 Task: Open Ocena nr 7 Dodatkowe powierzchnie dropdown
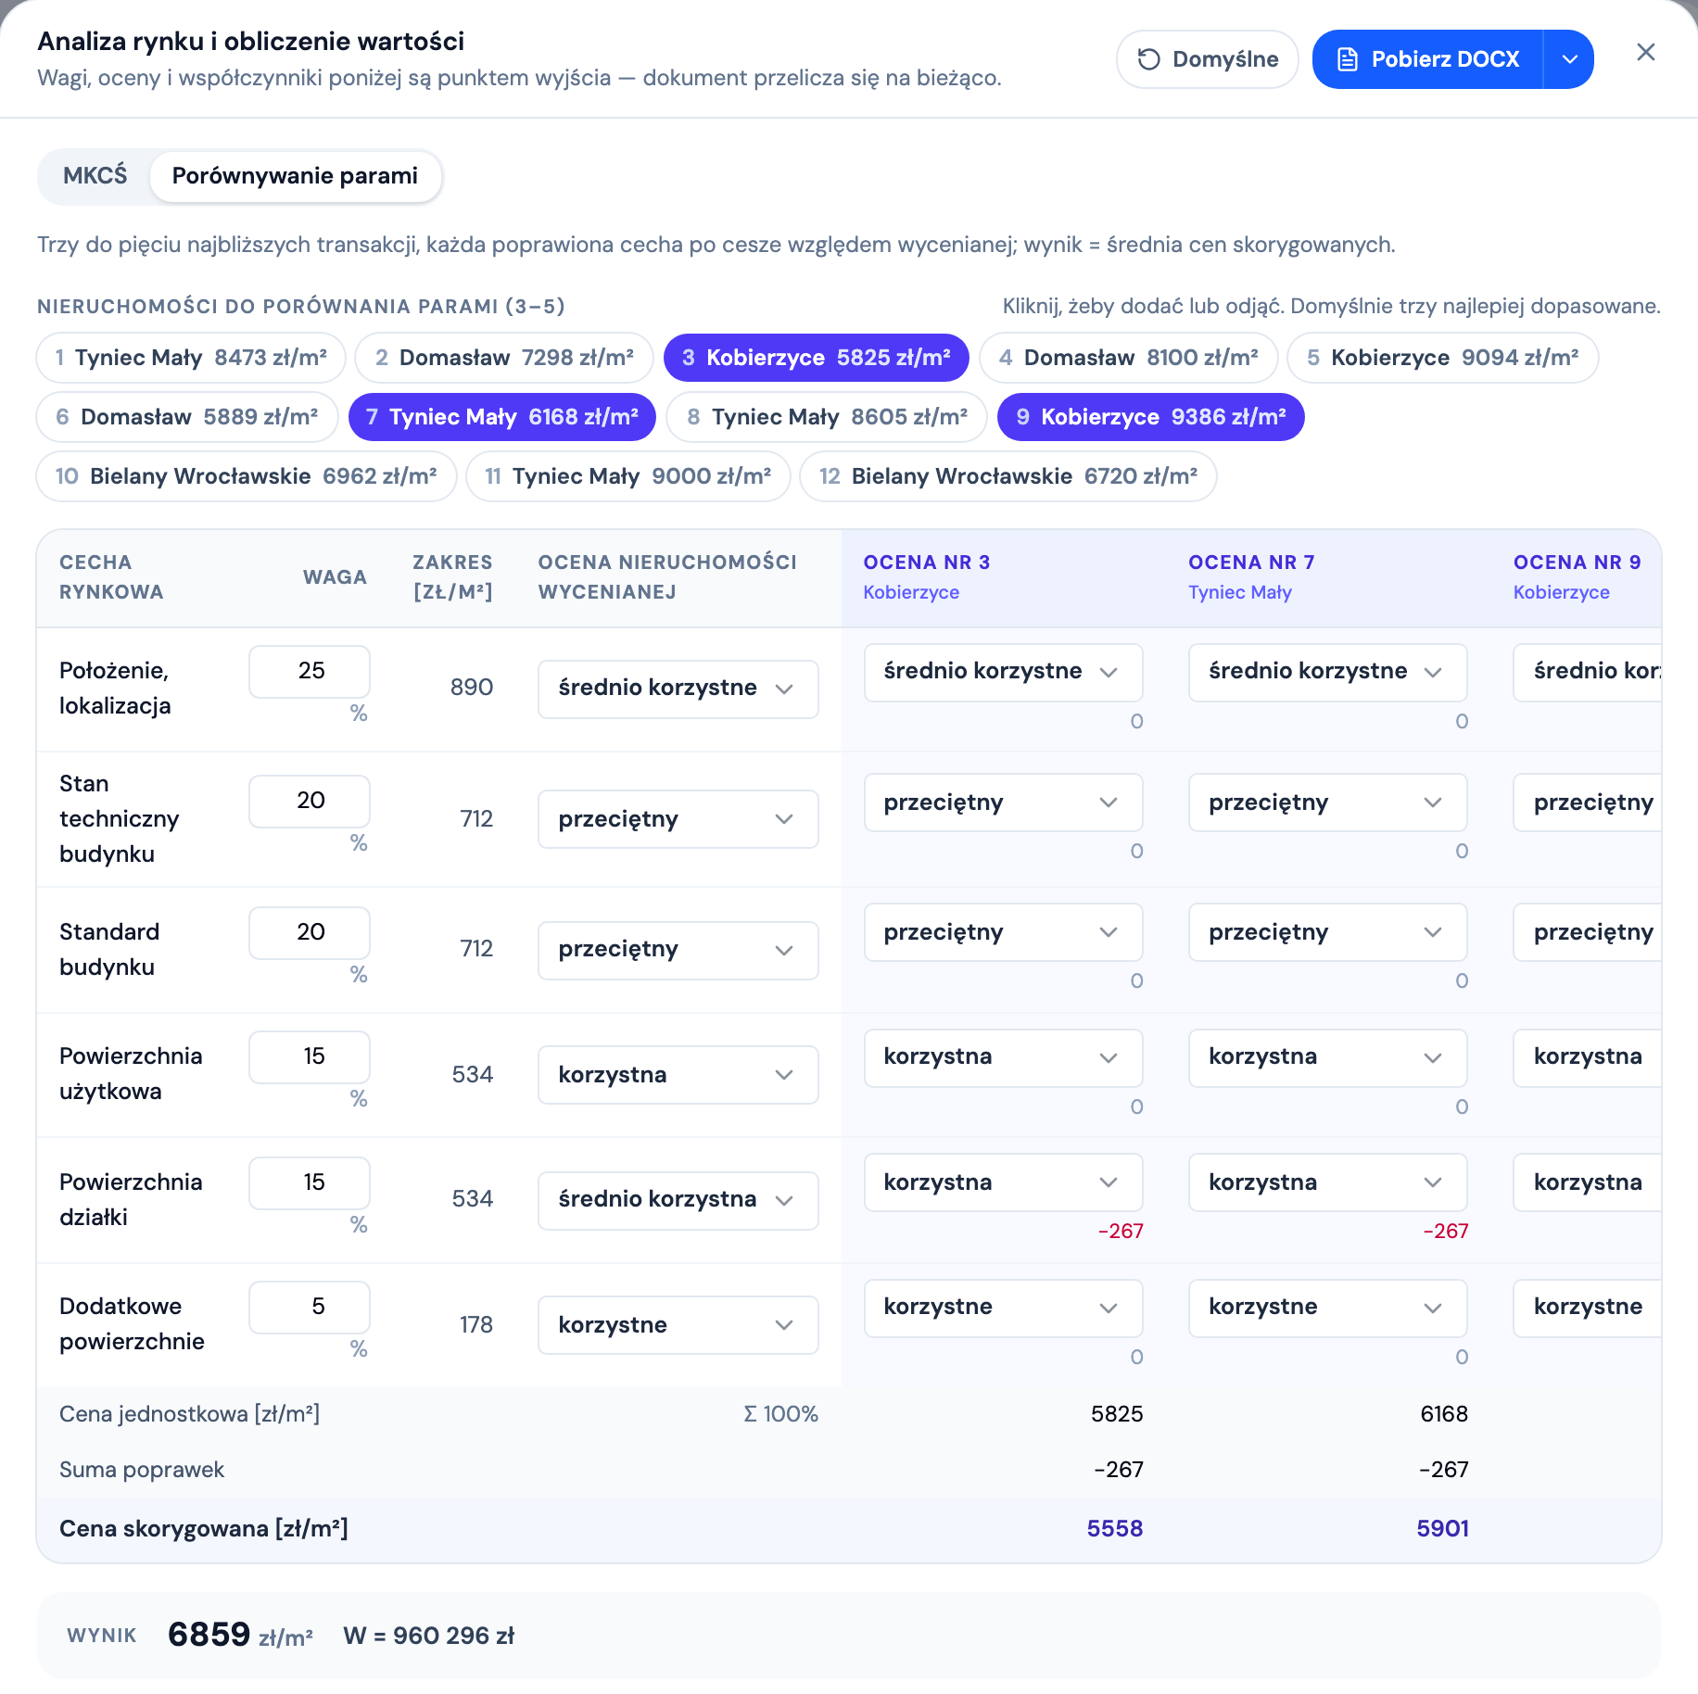(x=1327, y=1308)
